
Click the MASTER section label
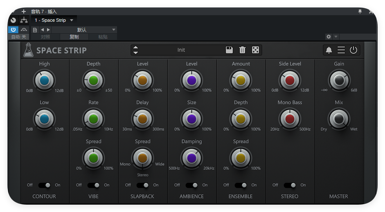tap(339, 196)
